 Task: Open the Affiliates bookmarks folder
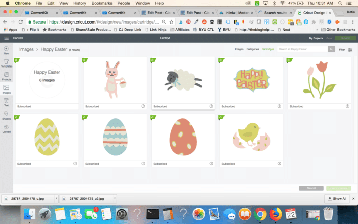click(x=180, y=30)
